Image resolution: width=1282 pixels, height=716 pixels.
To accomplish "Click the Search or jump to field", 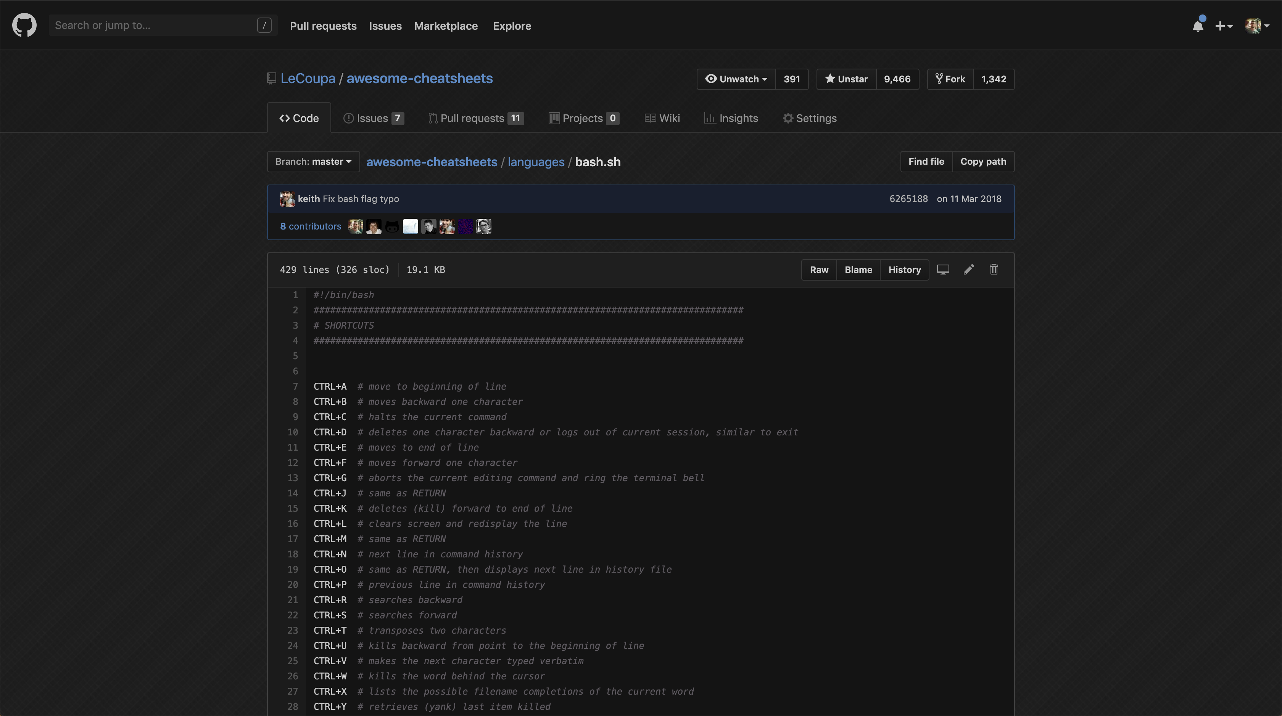I will pyautogui.click(x=154, y=26).
